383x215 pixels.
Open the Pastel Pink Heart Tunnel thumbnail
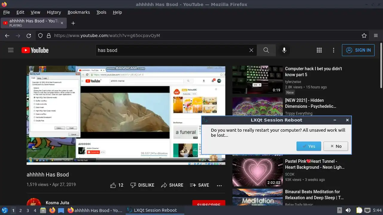point(258,172)
